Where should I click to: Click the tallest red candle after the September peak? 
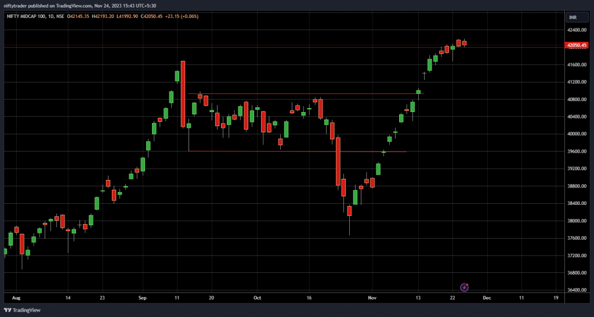(x=183, y=93)
